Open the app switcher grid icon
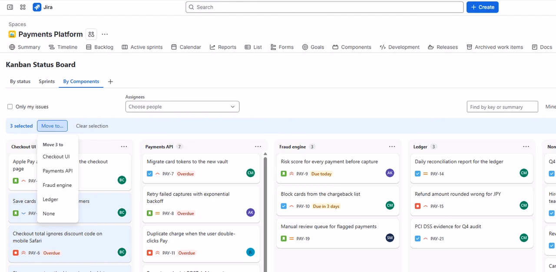The height and width of the screenshot is (272, 556). pos(23,7)
